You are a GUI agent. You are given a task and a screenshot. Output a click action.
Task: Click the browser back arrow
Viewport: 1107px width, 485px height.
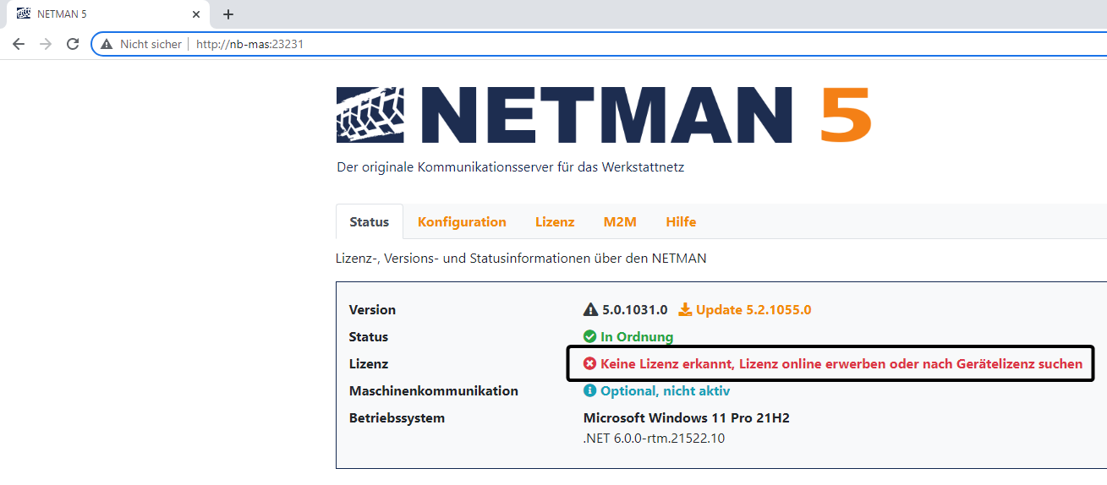click(19, 44)
